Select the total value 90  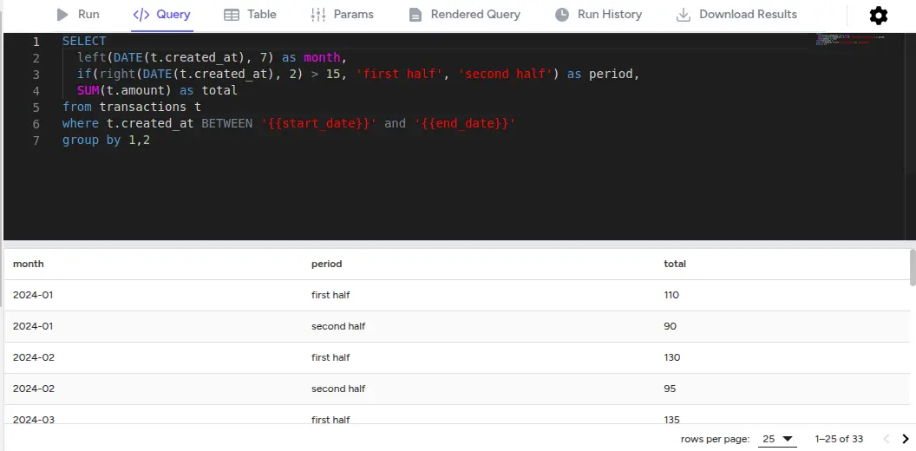tap(670, 326)
